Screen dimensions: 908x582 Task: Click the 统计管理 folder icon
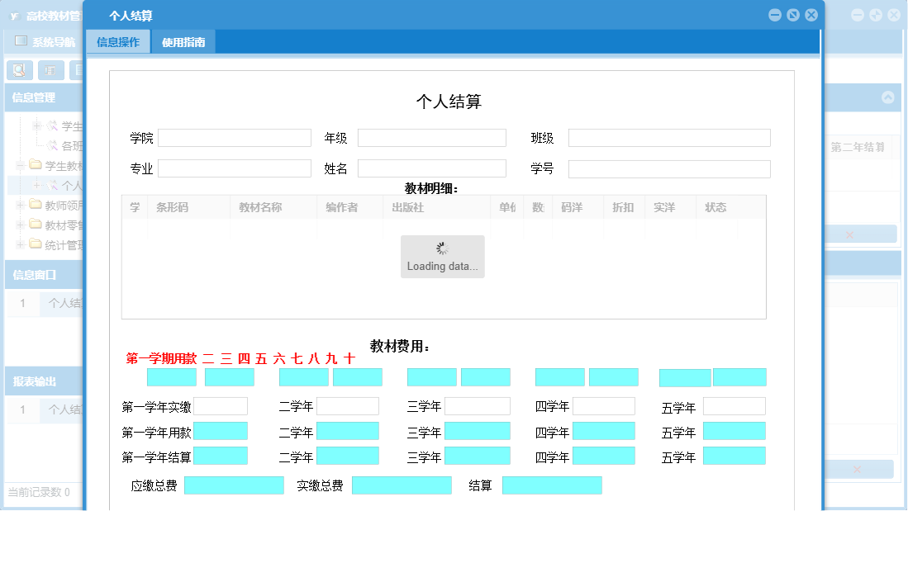pyautogui.click(x=36, y=243)
